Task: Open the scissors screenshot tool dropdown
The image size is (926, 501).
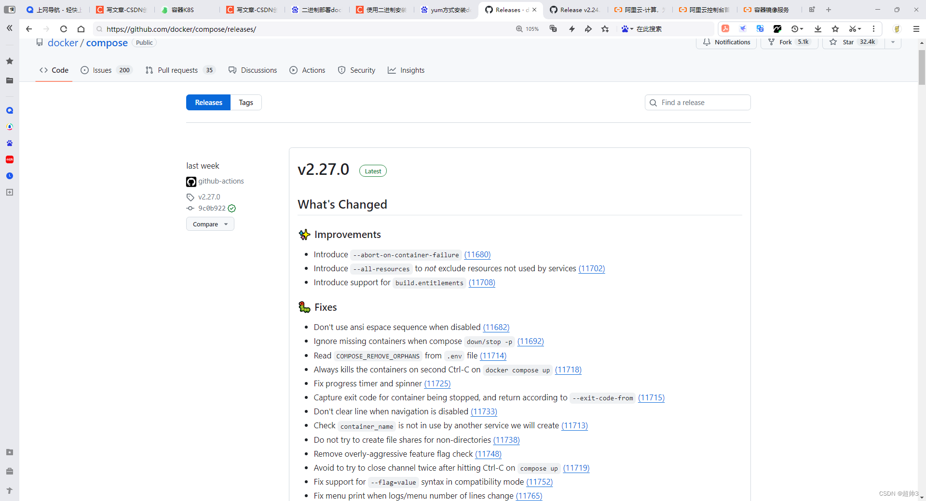Action: pos(855,29)
